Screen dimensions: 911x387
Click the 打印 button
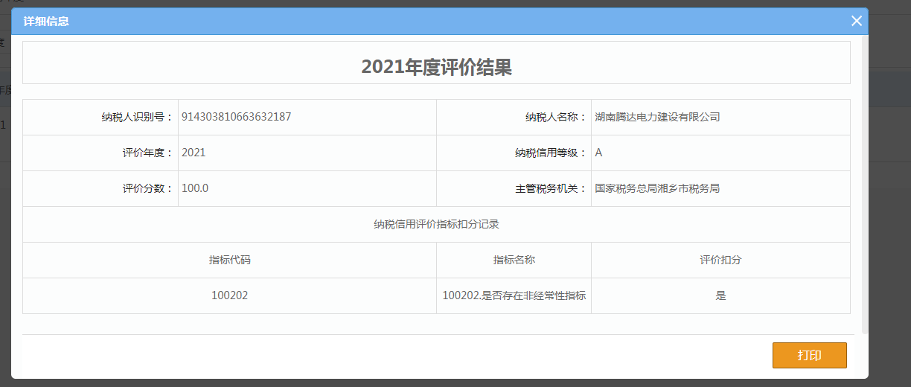(809, 355)
